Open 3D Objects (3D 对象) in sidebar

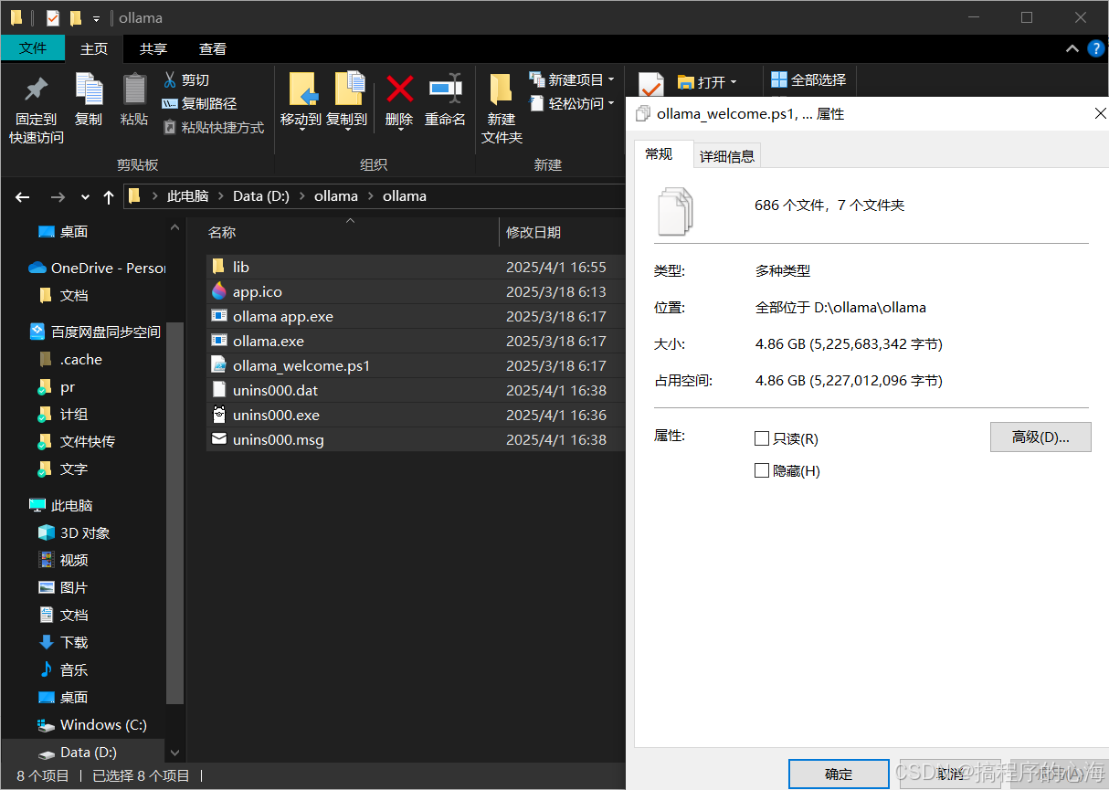click(75, 532)
